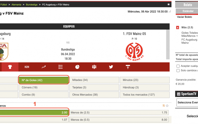The width and height of the screenshot is (198, 124).
Task: Go to Bundesliga breadcrumb link
Action: point(32,4)
